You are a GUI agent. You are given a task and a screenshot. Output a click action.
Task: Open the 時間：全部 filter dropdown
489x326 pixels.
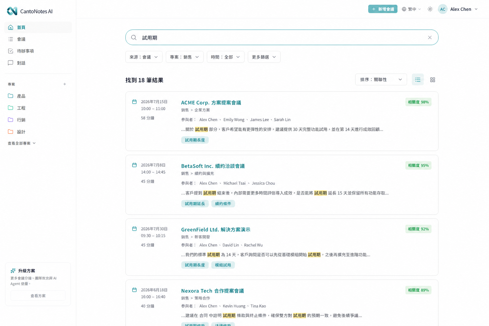(x=225, y=57)
